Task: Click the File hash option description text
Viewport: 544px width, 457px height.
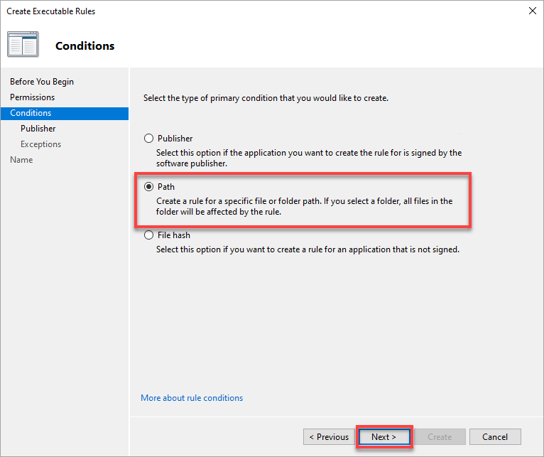Action: point(308,249)
